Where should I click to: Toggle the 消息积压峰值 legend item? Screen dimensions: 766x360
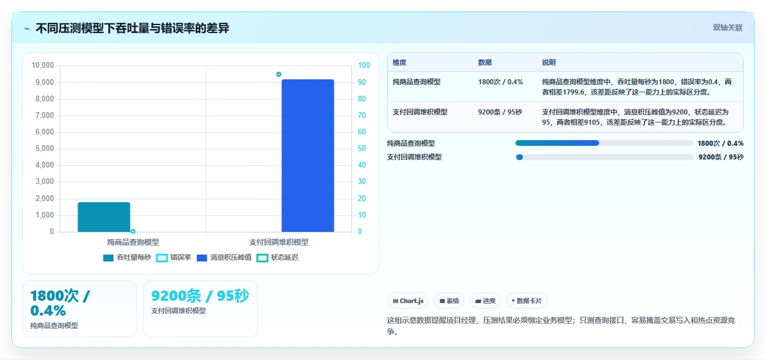pos(224,257)
